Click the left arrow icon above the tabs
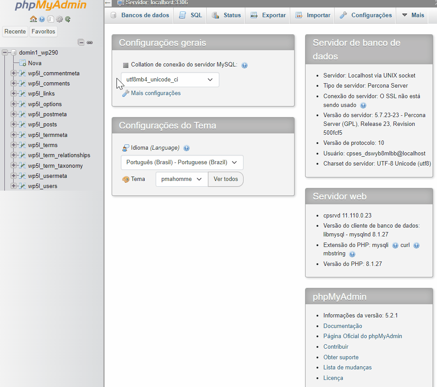 coord(108,3)
